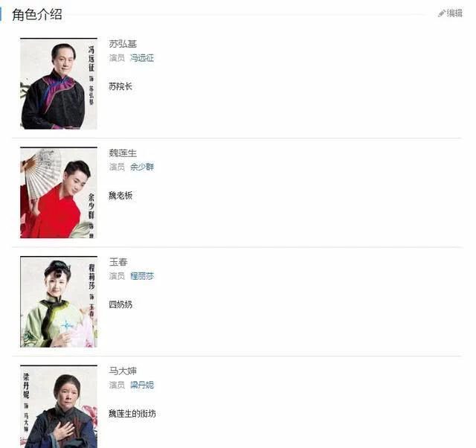Viewport: 476px width, 448px height.
Task: Click the pencil edit icon
Action: point(441,13)
